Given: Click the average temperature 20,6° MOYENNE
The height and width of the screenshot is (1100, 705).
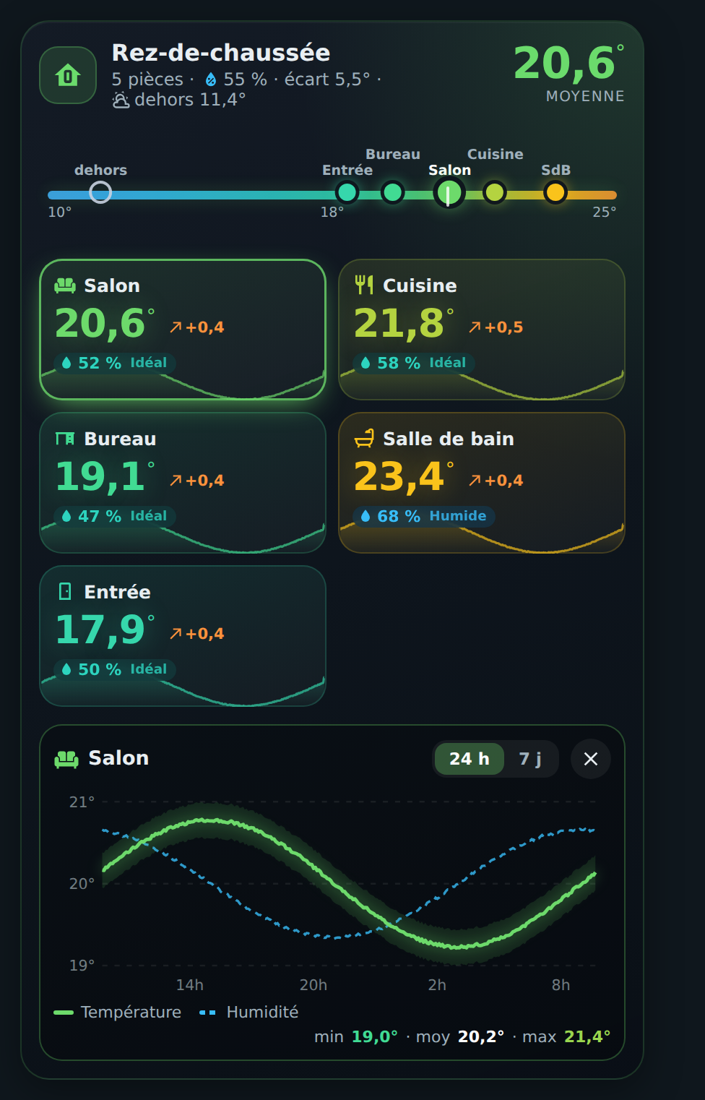Looking at the screenshot, I should pyautogui.click(x=569, y=72).
